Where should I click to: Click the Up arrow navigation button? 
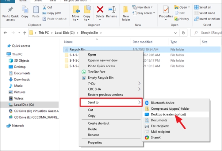point(24,33)
